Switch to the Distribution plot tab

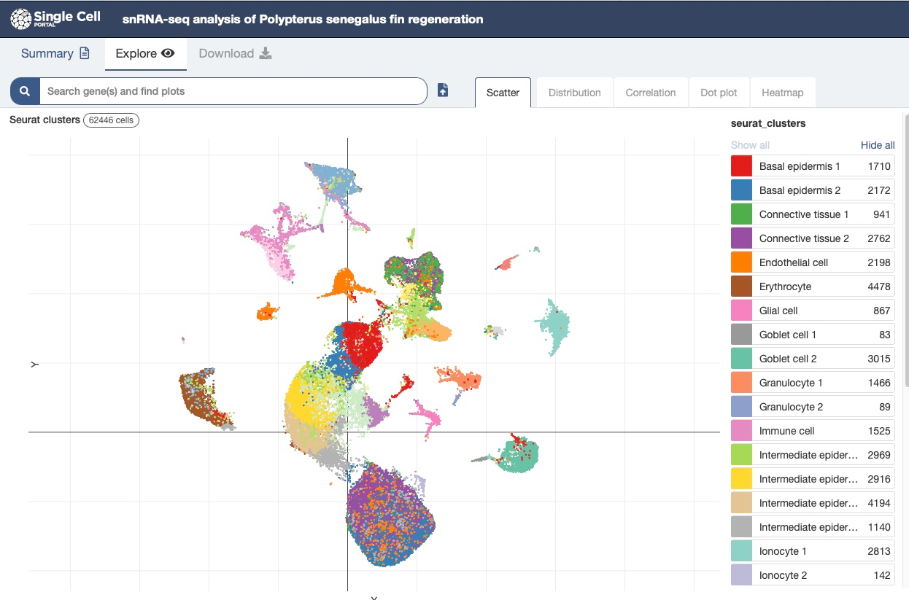pyautogui.click(x=574, y=93)
